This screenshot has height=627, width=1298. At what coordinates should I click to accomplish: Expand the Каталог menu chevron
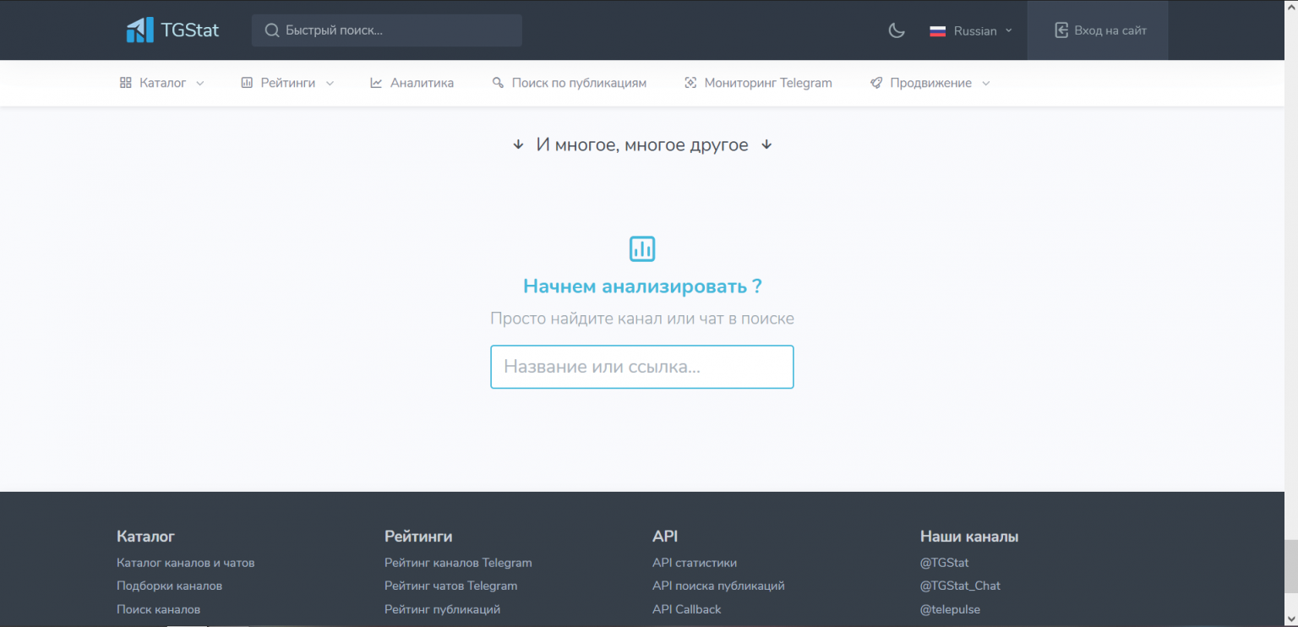click(x=200, y=84)
